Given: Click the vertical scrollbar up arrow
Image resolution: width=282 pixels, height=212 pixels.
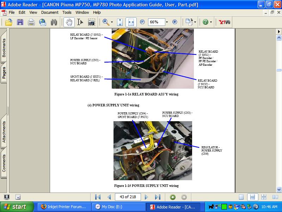Looking at the screenshot, I should (279, 37).
